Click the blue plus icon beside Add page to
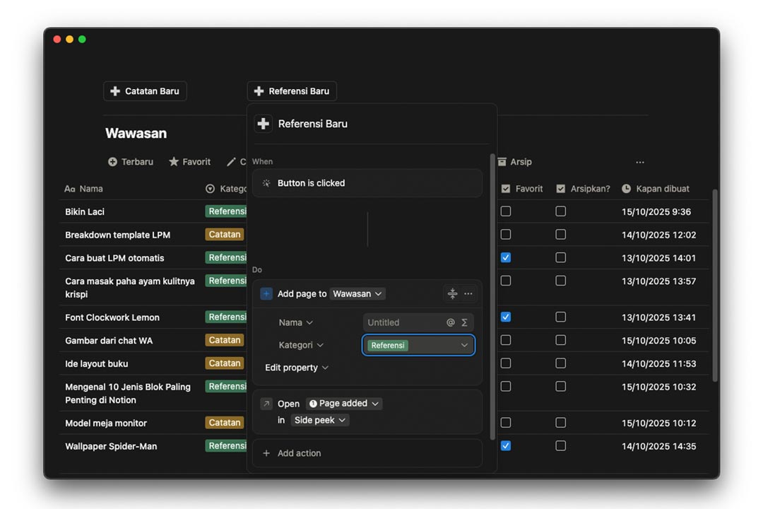The width and height of the screenshot is (763, 509). pos(266,293)
